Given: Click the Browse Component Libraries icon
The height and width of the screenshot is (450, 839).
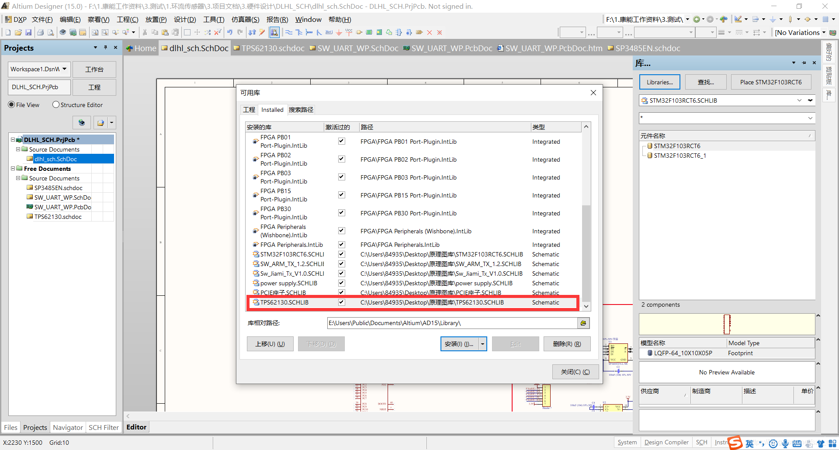Looking at the screenshot, I should pyautogui.click(x=274, y=32).
